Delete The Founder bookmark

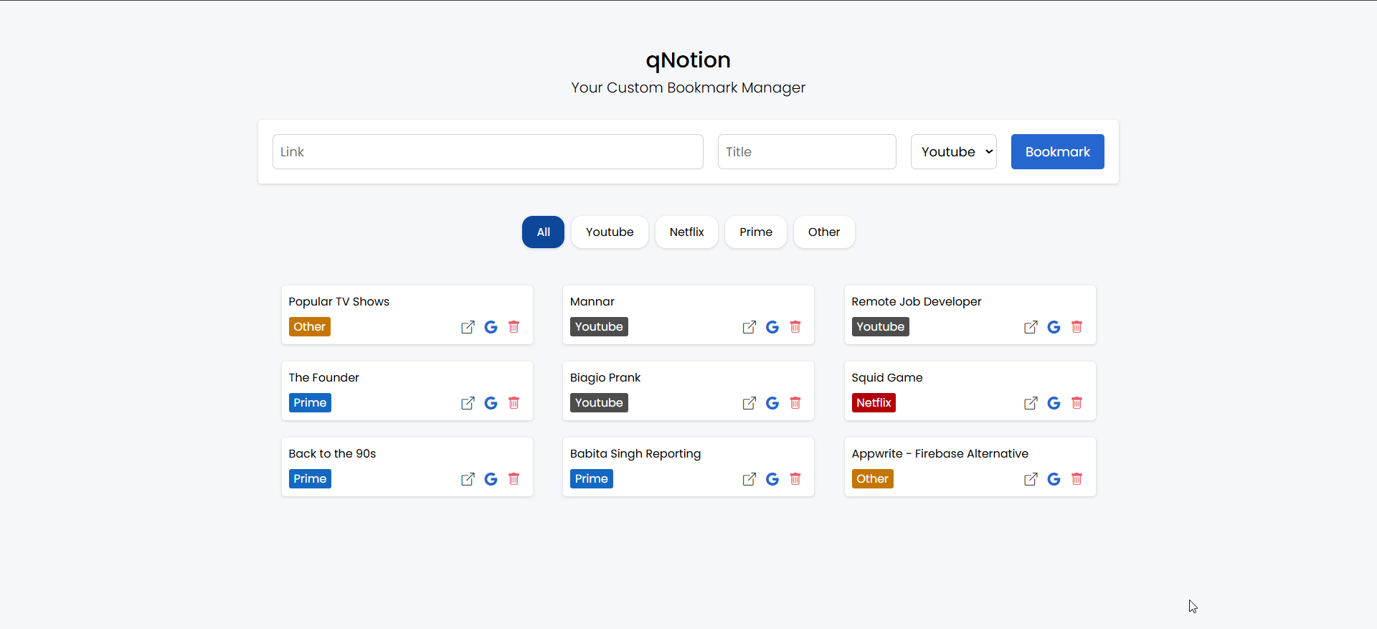514,403
